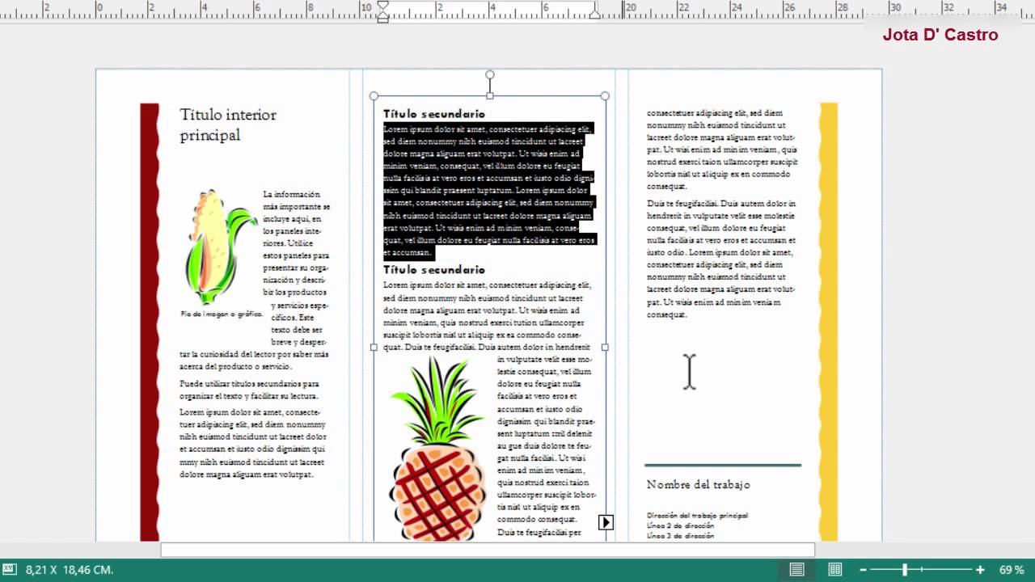Screen dimensions: 1035x582
Task: Click paragraph starting 'Duis te feugifacilisi. Duis autem'
Action: pyautogui.click(x=721, y=259)
